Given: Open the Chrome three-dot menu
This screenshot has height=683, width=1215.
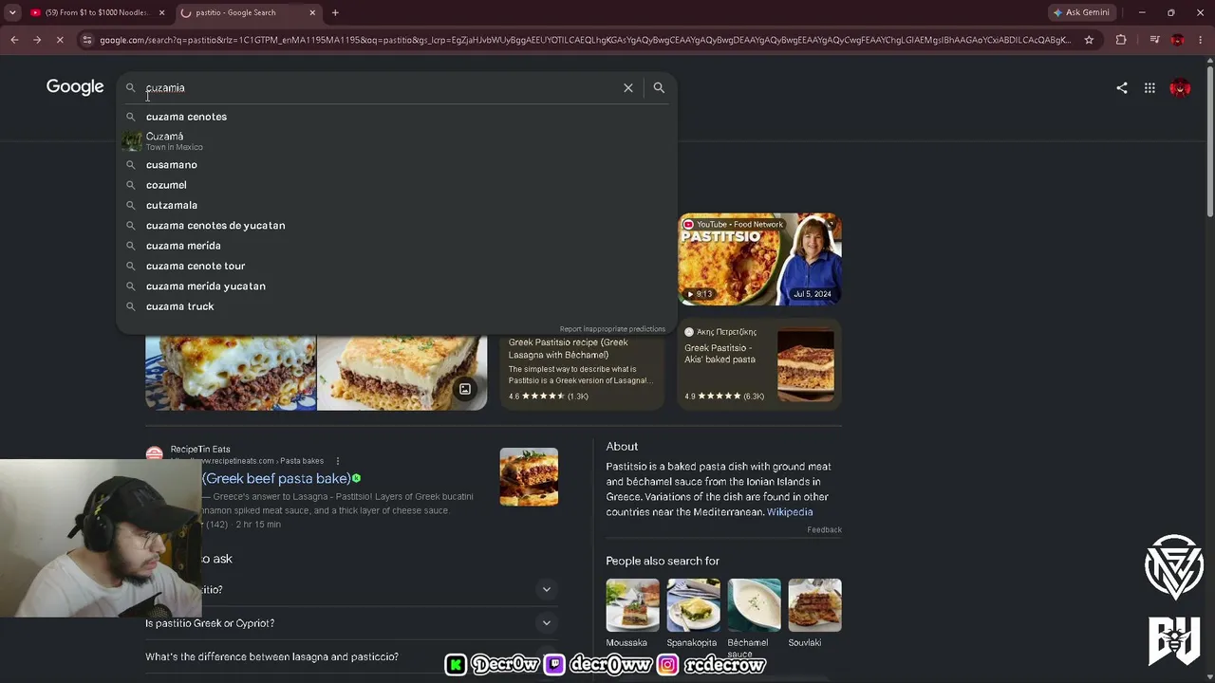Looking at the screenshot, I should point(1201,40).
